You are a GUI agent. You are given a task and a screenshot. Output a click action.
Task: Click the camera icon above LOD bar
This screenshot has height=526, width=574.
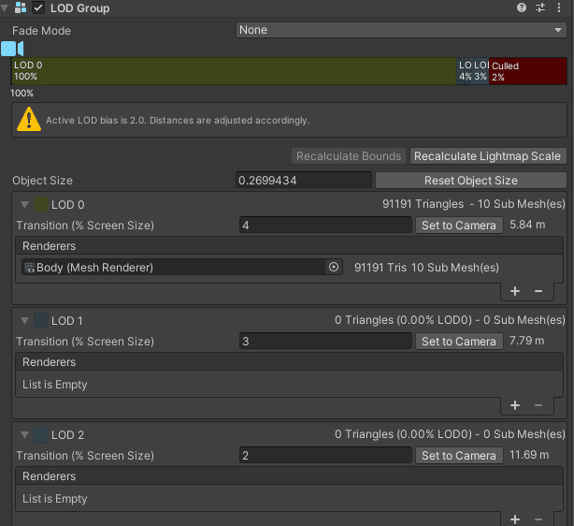(x=12, y=49)
